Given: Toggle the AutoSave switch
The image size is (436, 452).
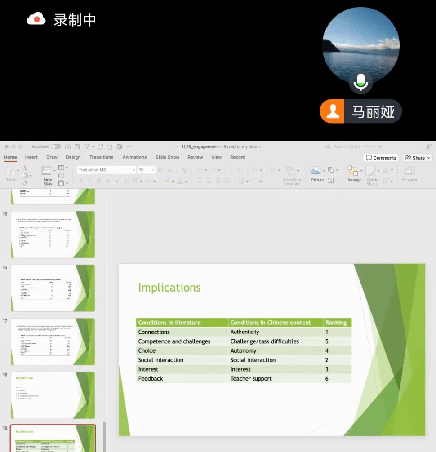Looking at the screenshot, I should 56,146.
